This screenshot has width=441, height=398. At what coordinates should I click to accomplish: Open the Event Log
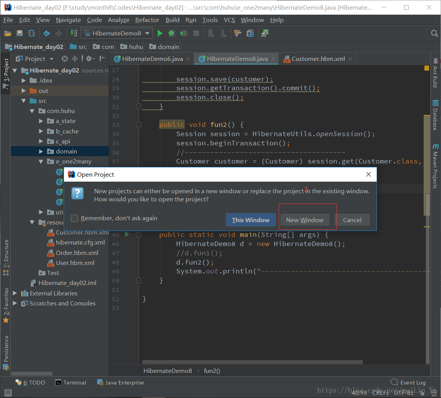(408, 383)
